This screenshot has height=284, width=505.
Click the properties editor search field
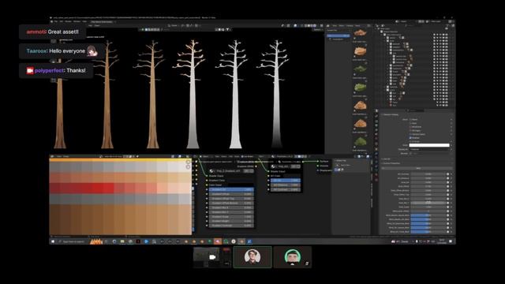[x=416, y=110]
